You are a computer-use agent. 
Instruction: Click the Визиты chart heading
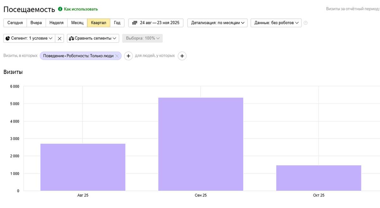pos(13,72)
